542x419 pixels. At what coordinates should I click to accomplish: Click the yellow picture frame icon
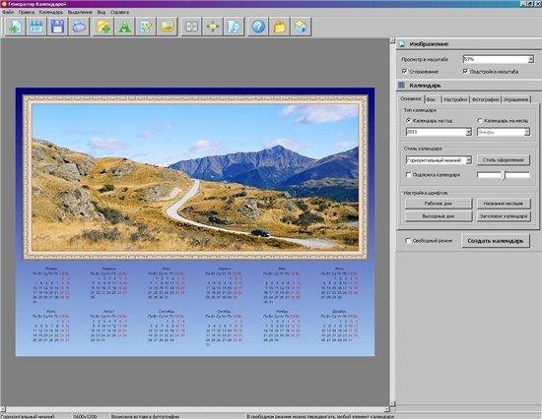168,27
